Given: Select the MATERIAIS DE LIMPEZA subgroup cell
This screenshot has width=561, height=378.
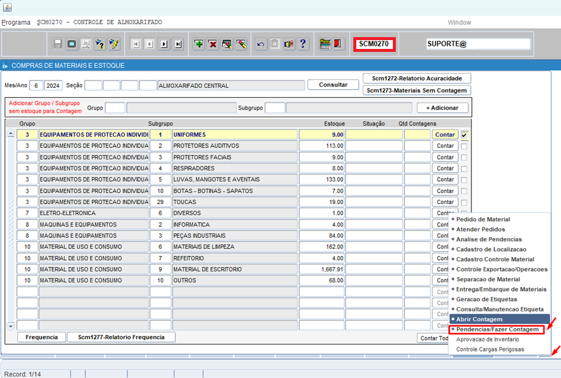Looking at the screenshot, I should (235, 246).
